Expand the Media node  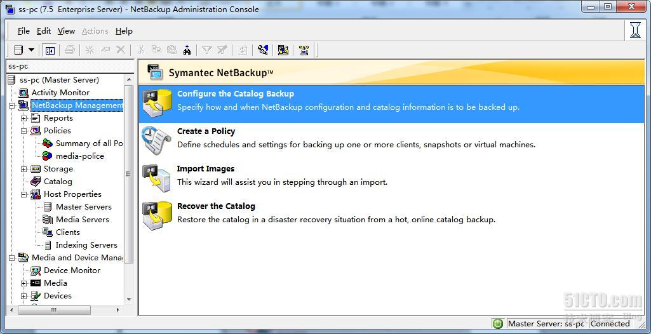(x=23, y=283)
